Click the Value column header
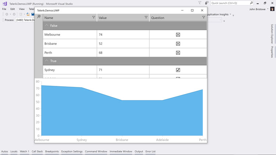 tap(118, 18)
